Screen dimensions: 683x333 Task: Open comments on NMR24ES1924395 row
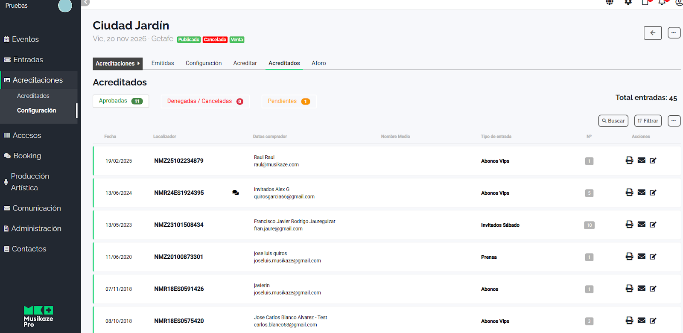point(235,193)
